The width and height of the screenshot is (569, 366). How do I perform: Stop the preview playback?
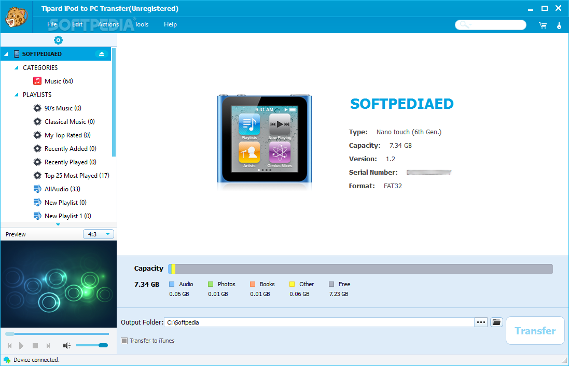coord(35,346)
